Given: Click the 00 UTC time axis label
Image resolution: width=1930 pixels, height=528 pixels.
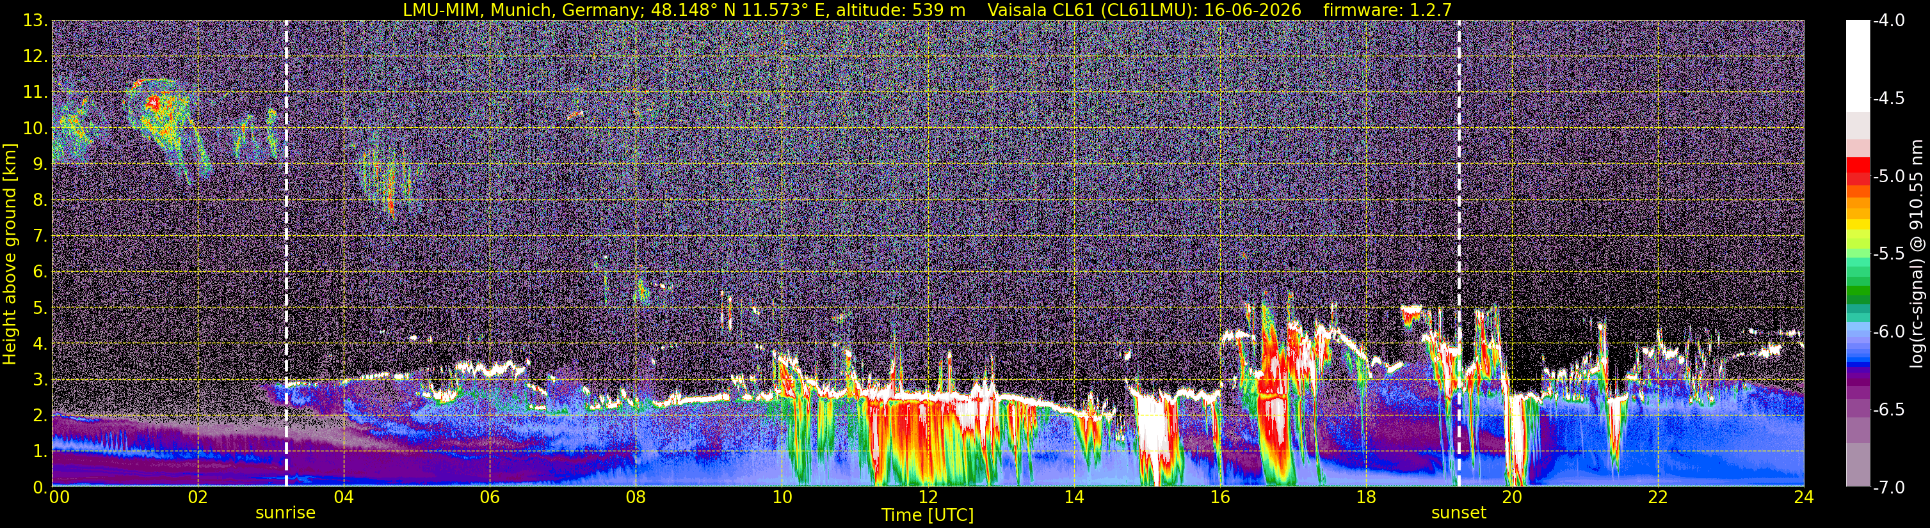Looking at the screenshot, I should [58, 497].
